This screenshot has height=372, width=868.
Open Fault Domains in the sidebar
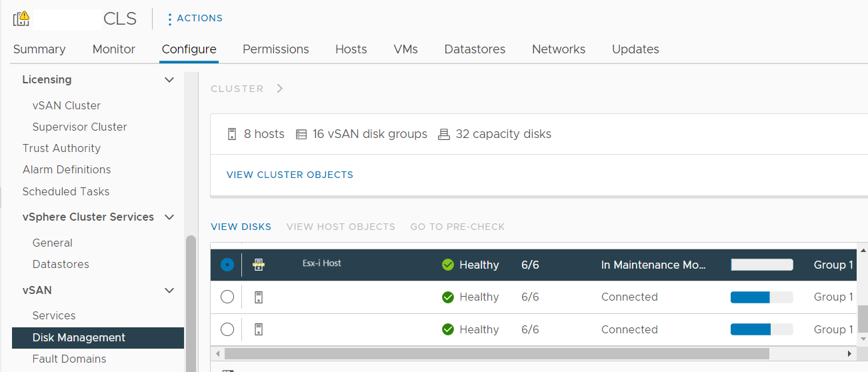69,359
